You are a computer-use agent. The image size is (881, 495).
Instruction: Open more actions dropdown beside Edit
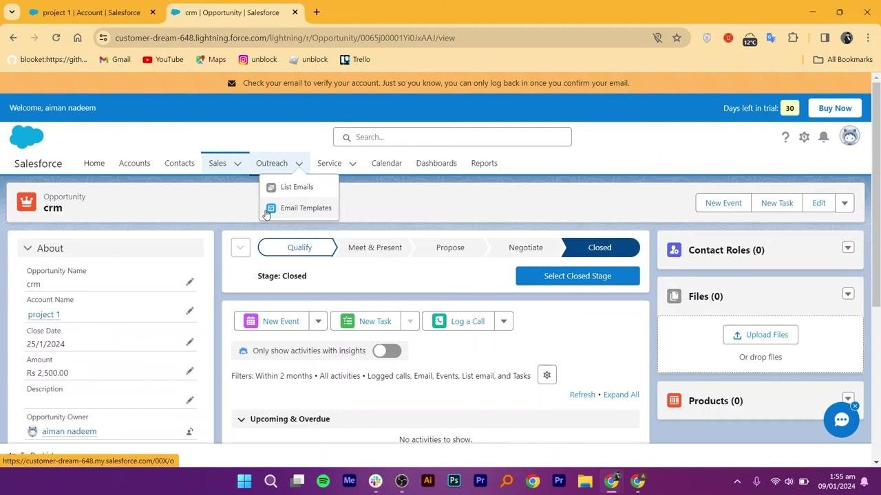pos(845,203)
